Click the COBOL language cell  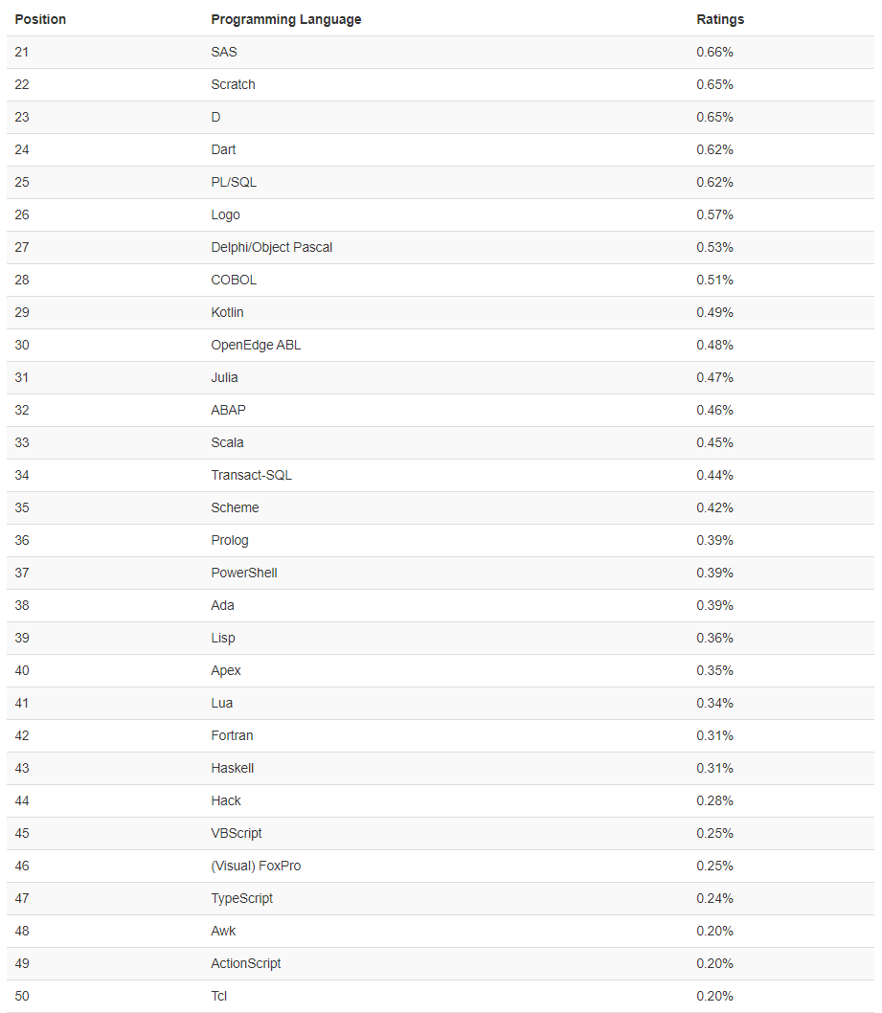(x=234, y=280)
